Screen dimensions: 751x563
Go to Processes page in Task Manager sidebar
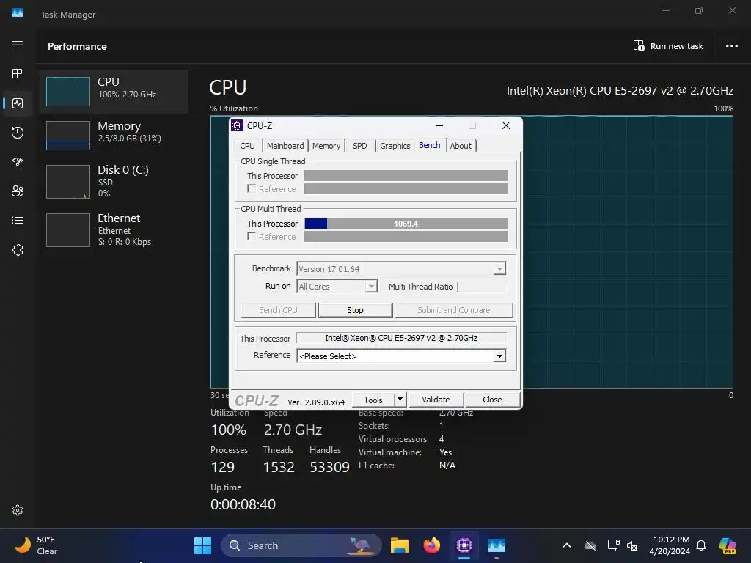point(18,74)
